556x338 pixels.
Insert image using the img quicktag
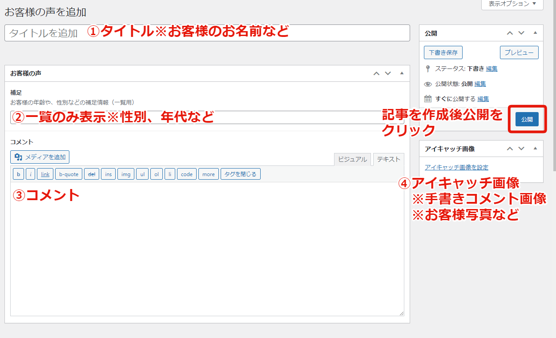click(x=126, y=174)
